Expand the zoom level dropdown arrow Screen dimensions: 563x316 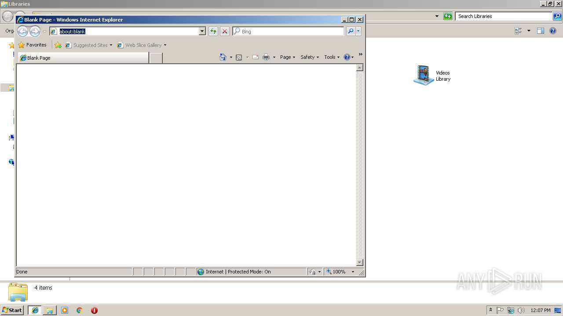[x=353, y=272]
